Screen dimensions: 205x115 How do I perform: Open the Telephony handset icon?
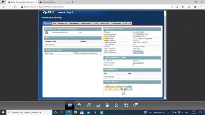click(135, 105)
